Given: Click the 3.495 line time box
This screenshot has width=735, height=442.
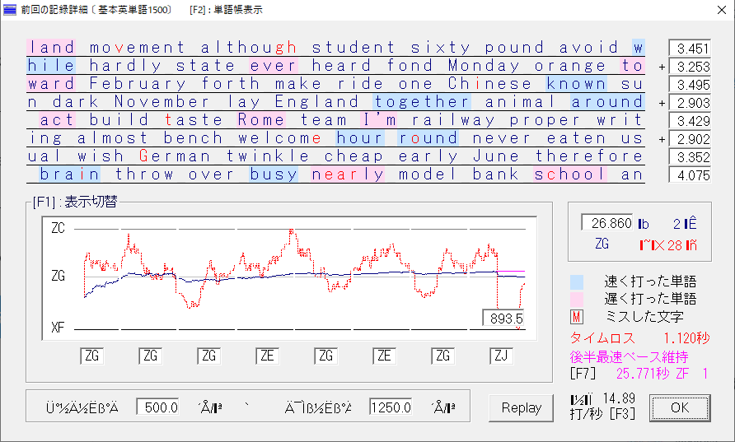Looking at the screenshot, I should click(x=690, y=85).
